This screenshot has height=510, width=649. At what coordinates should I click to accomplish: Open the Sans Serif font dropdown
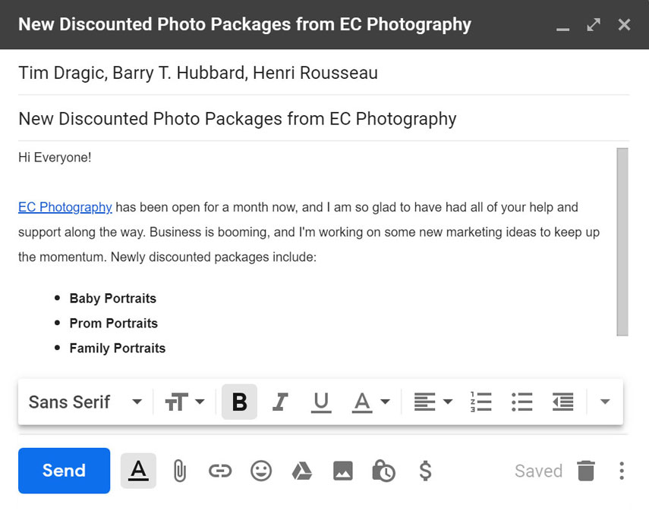point(85,402)
